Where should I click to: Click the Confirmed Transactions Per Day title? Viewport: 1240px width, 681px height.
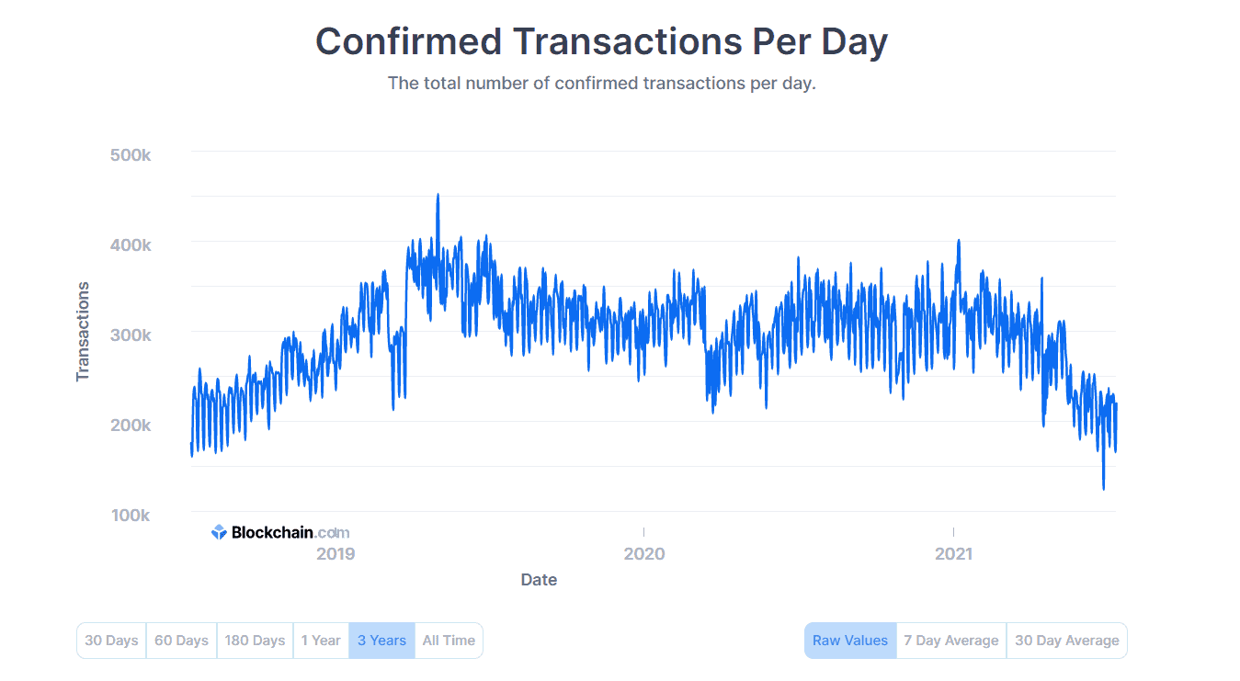(x=601, y=41)
